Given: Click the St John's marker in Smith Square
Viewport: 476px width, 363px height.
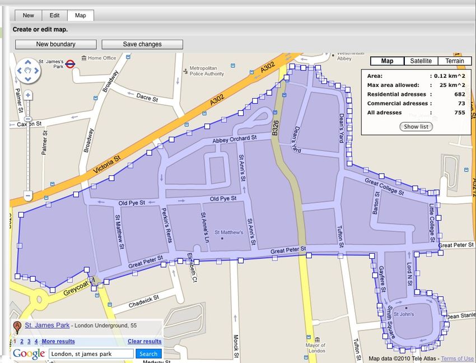Looking at the screenshot, I should (406, 308).
